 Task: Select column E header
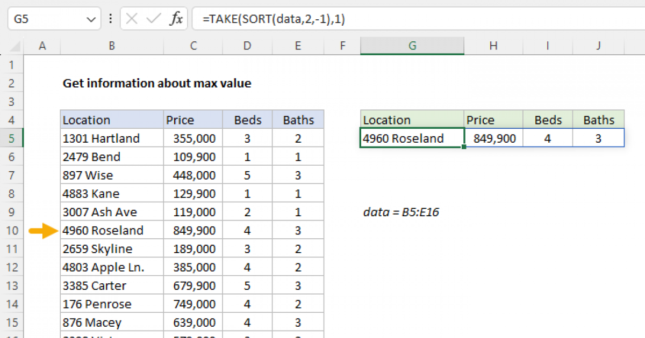(298, 47)
